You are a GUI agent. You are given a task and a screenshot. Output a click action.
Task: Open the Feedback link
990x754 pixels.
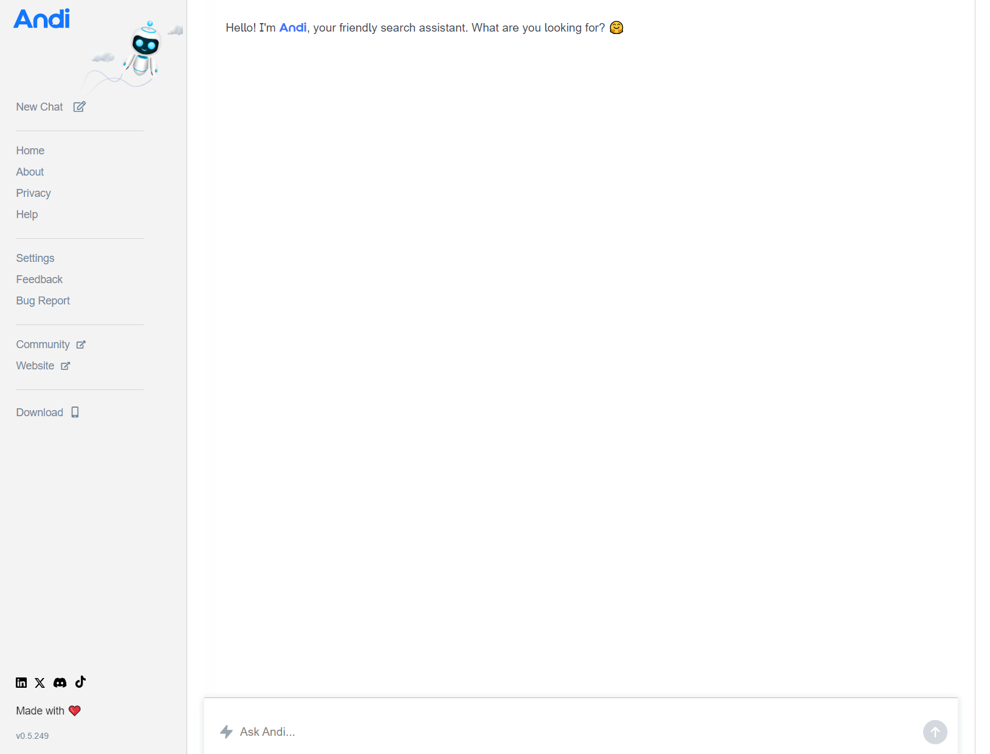40,279
